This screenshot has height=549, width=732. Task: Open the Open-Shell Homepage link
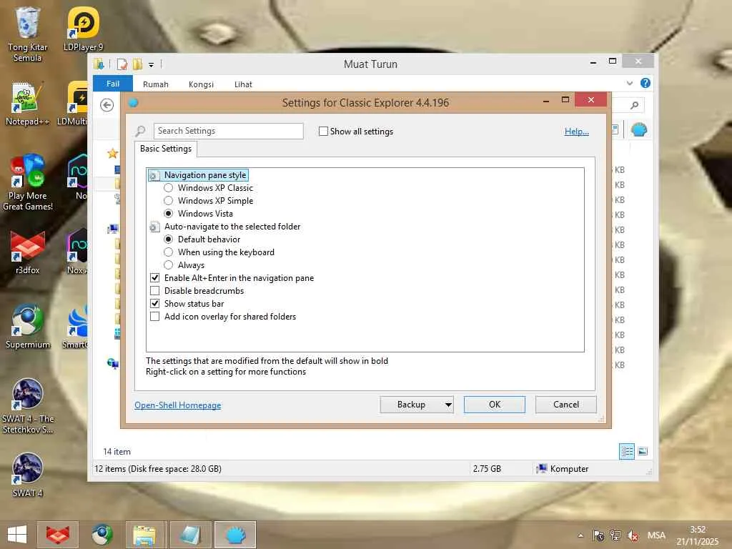point(178,405)
